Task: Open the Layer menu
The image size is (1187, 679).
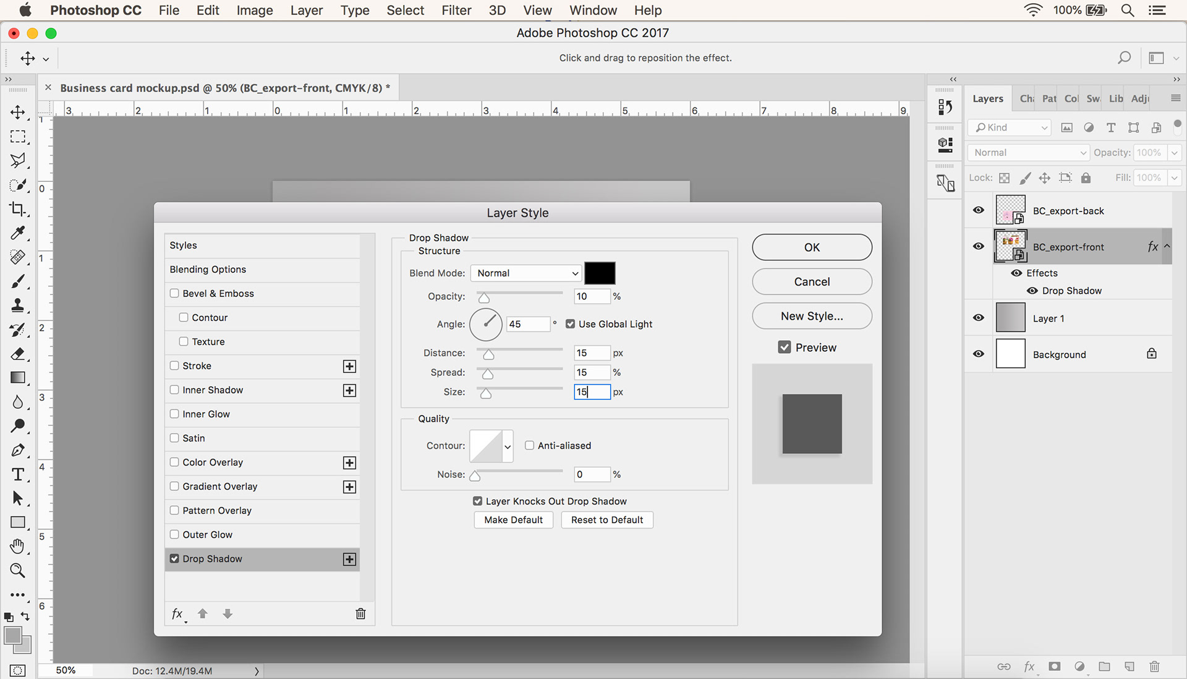Action: pos(307,11)
